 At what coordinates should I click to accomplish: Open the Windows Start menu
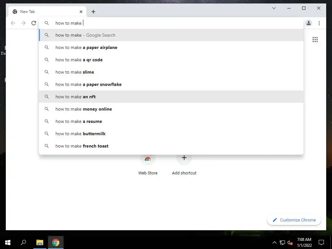(x=8, y=243)
